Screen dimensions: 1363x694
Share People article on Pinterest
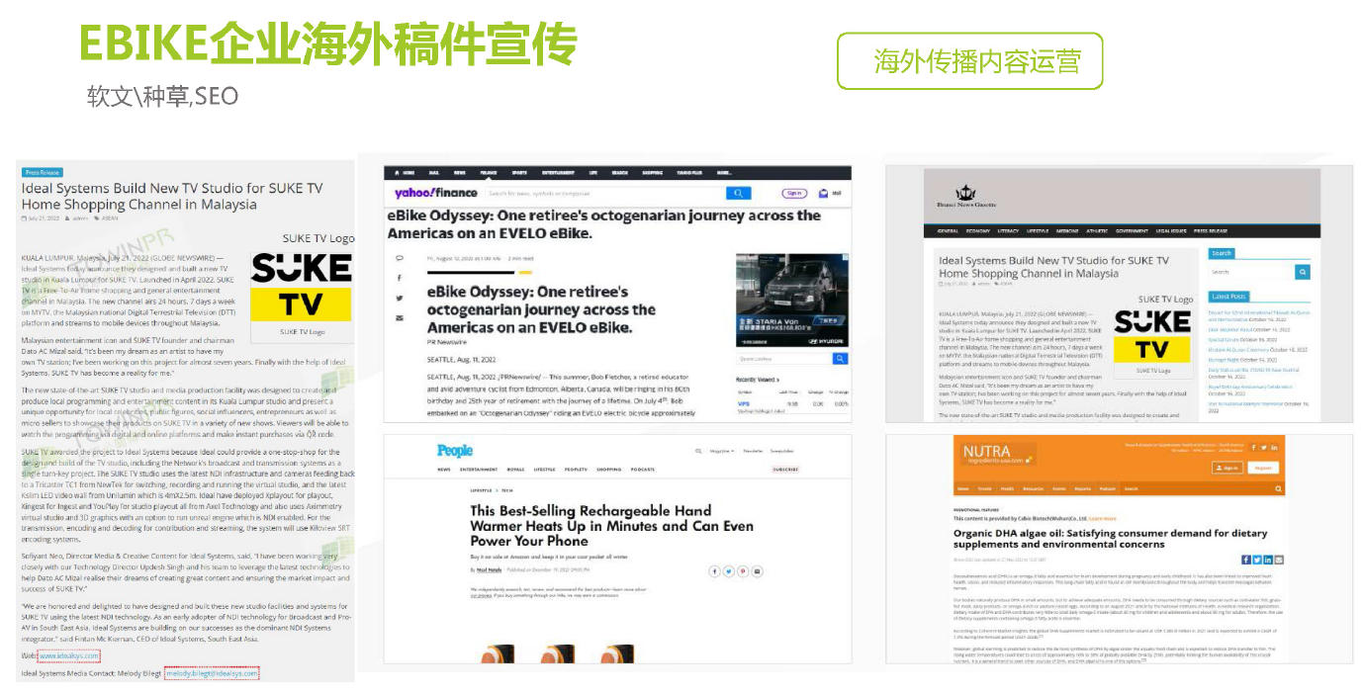tap(744, 571)
